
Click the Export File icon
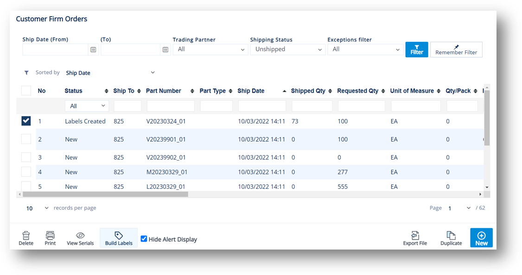click(415, 236)
